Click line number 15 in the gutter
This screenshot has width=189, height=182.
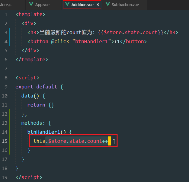pyautogui.click(x=5, y=141)
